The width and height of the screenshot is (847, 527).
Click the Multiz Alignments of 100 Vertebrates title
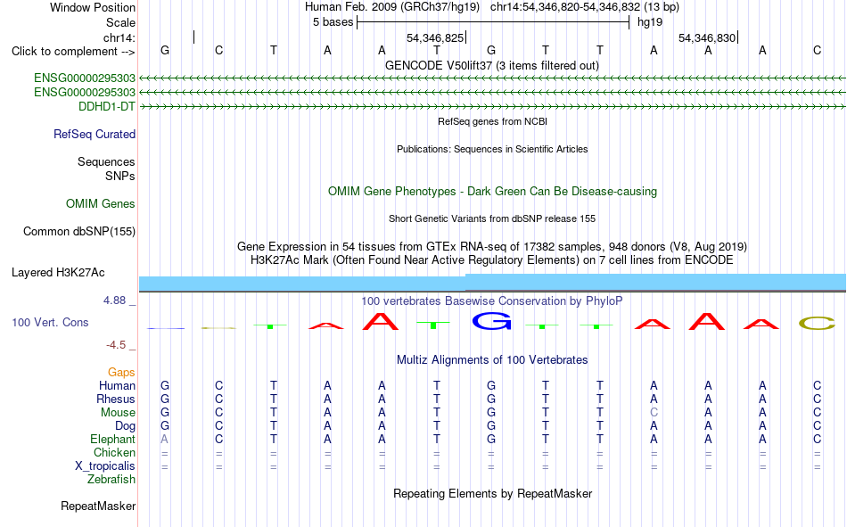(492, 360)
